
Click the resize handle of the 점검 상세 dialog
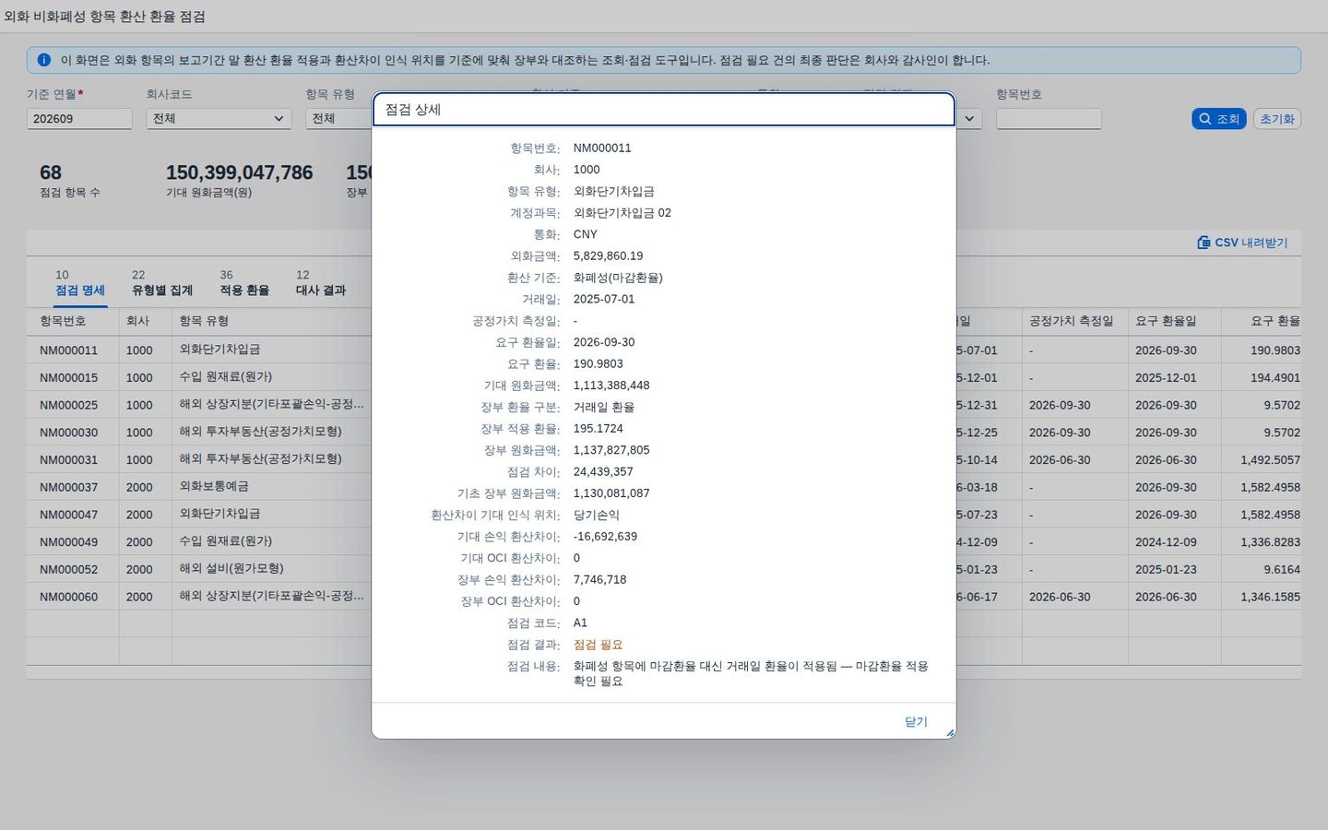950,732
